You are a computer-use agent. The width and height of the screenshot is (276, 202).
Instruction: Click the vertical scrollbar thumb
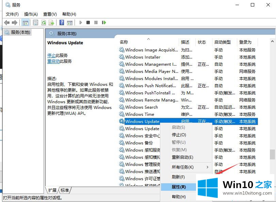click(x=273, y=154)
